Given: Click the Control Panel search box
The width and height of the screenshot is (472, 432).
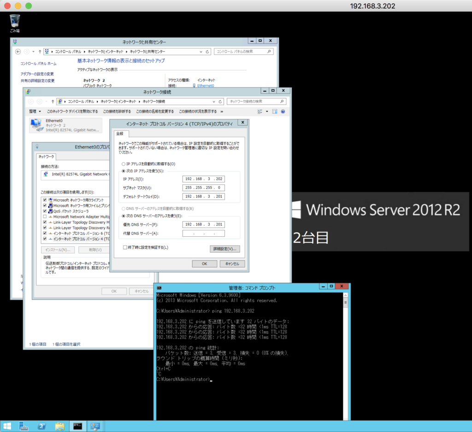Looking at the screenshot, I should pyautogui.click(x=244, y=52).
